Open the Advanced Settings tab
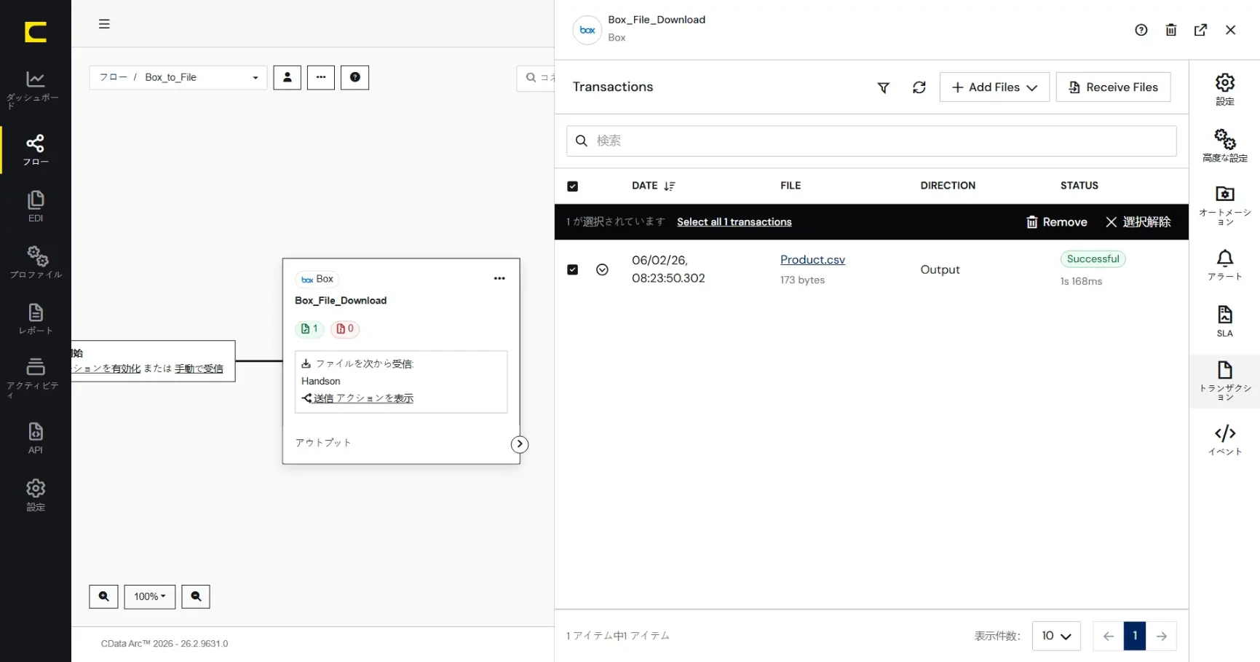 (1225, 146)
